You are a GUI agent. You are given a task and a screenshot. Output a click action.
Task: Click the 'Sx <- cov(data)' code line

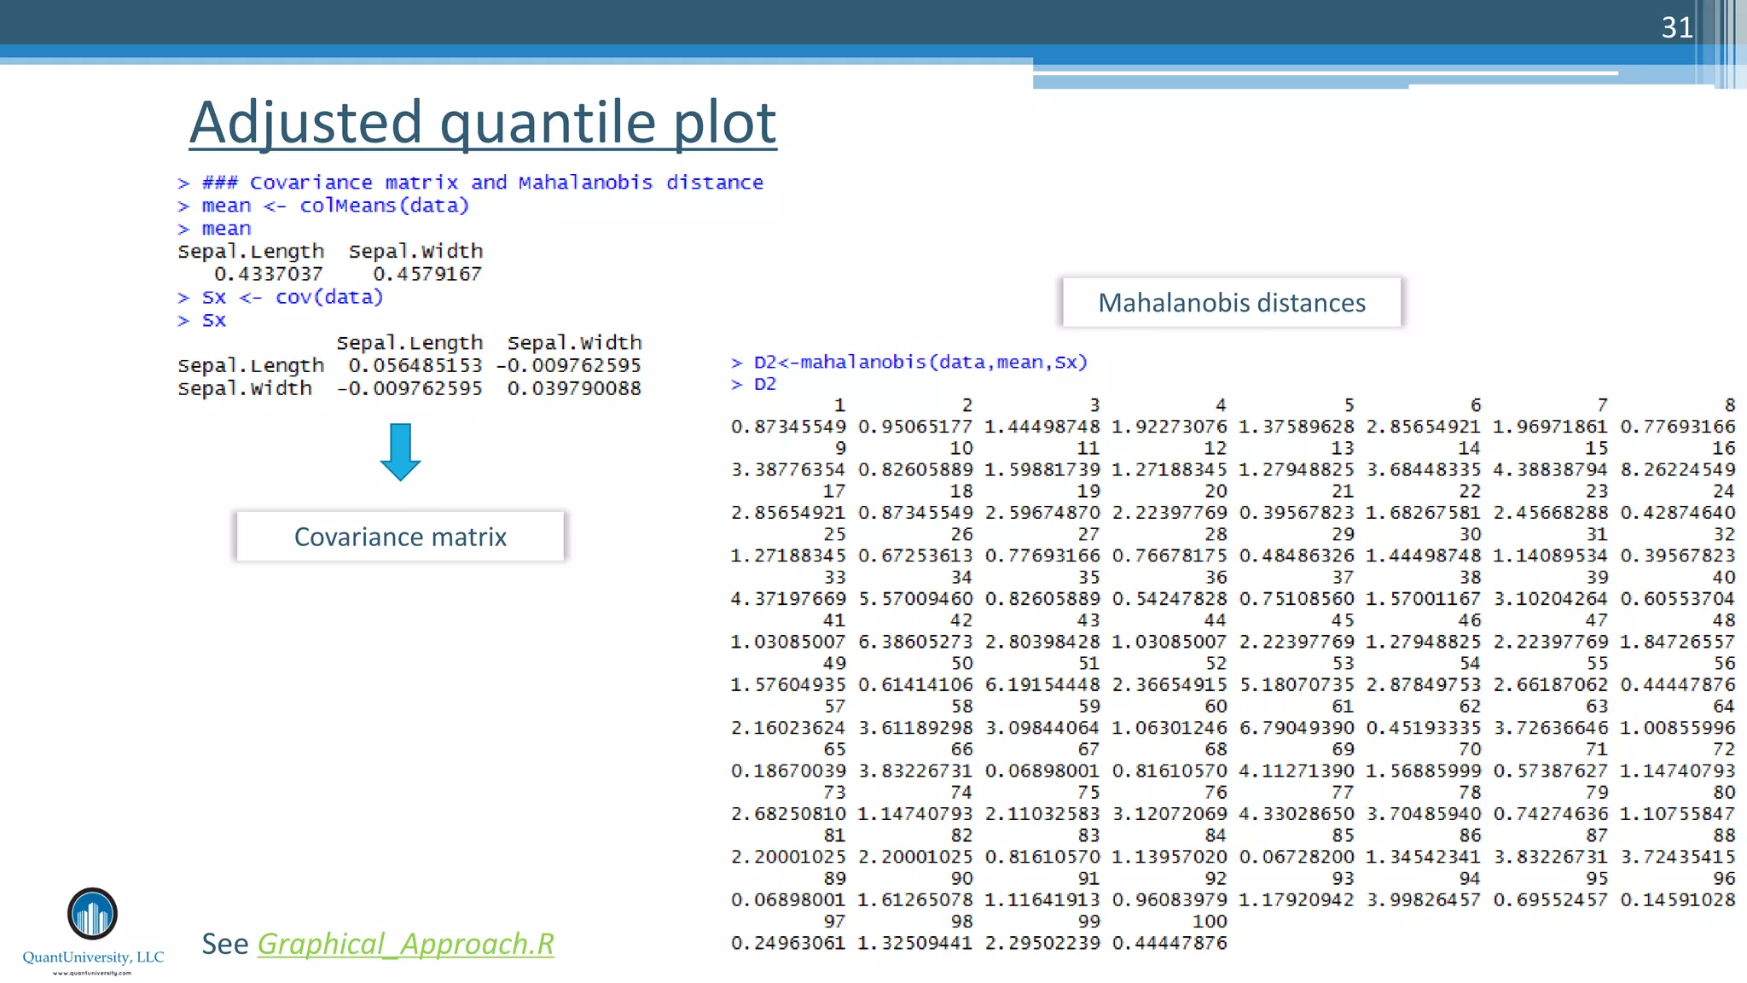point(281,297)
